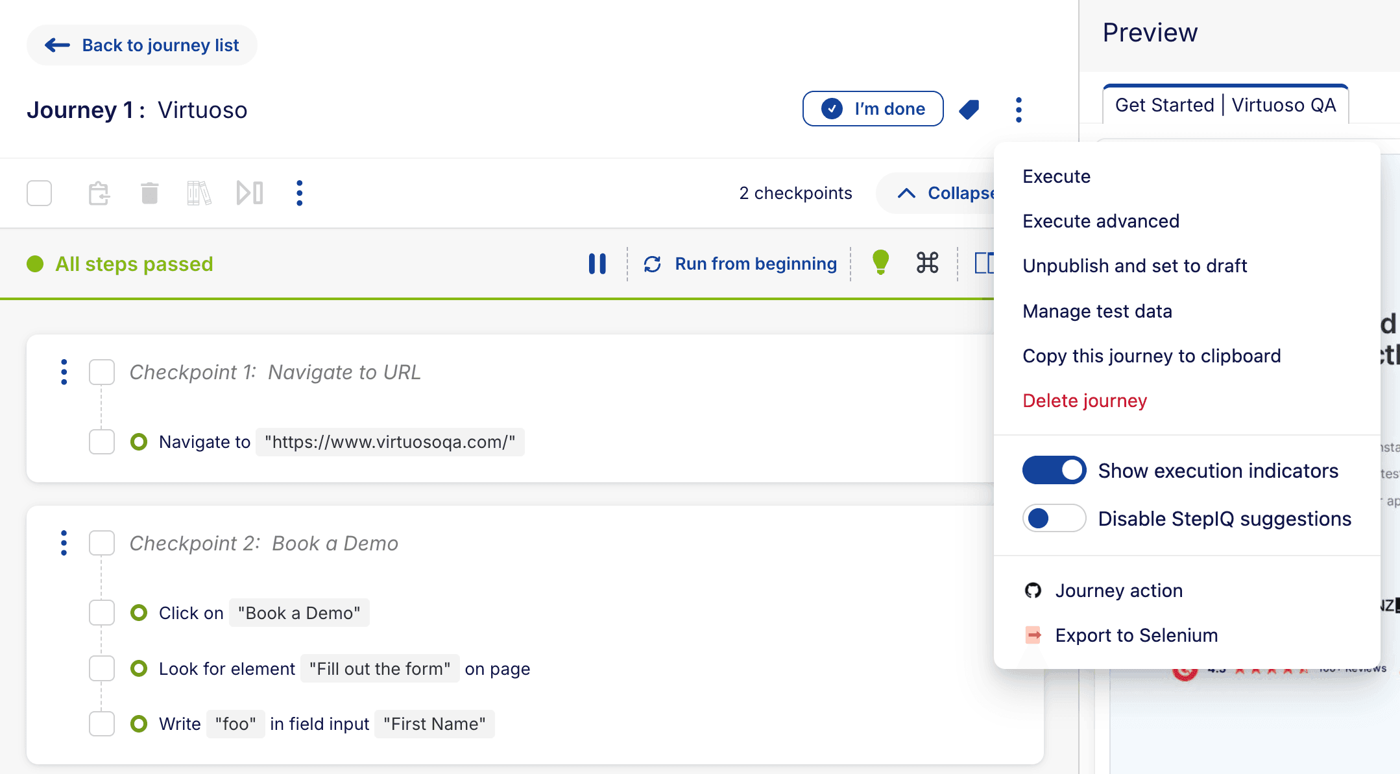Screen dimensions: 1400x774
Task: Click the tag label icon near I'm done
Action: click(x=969, y=109)
